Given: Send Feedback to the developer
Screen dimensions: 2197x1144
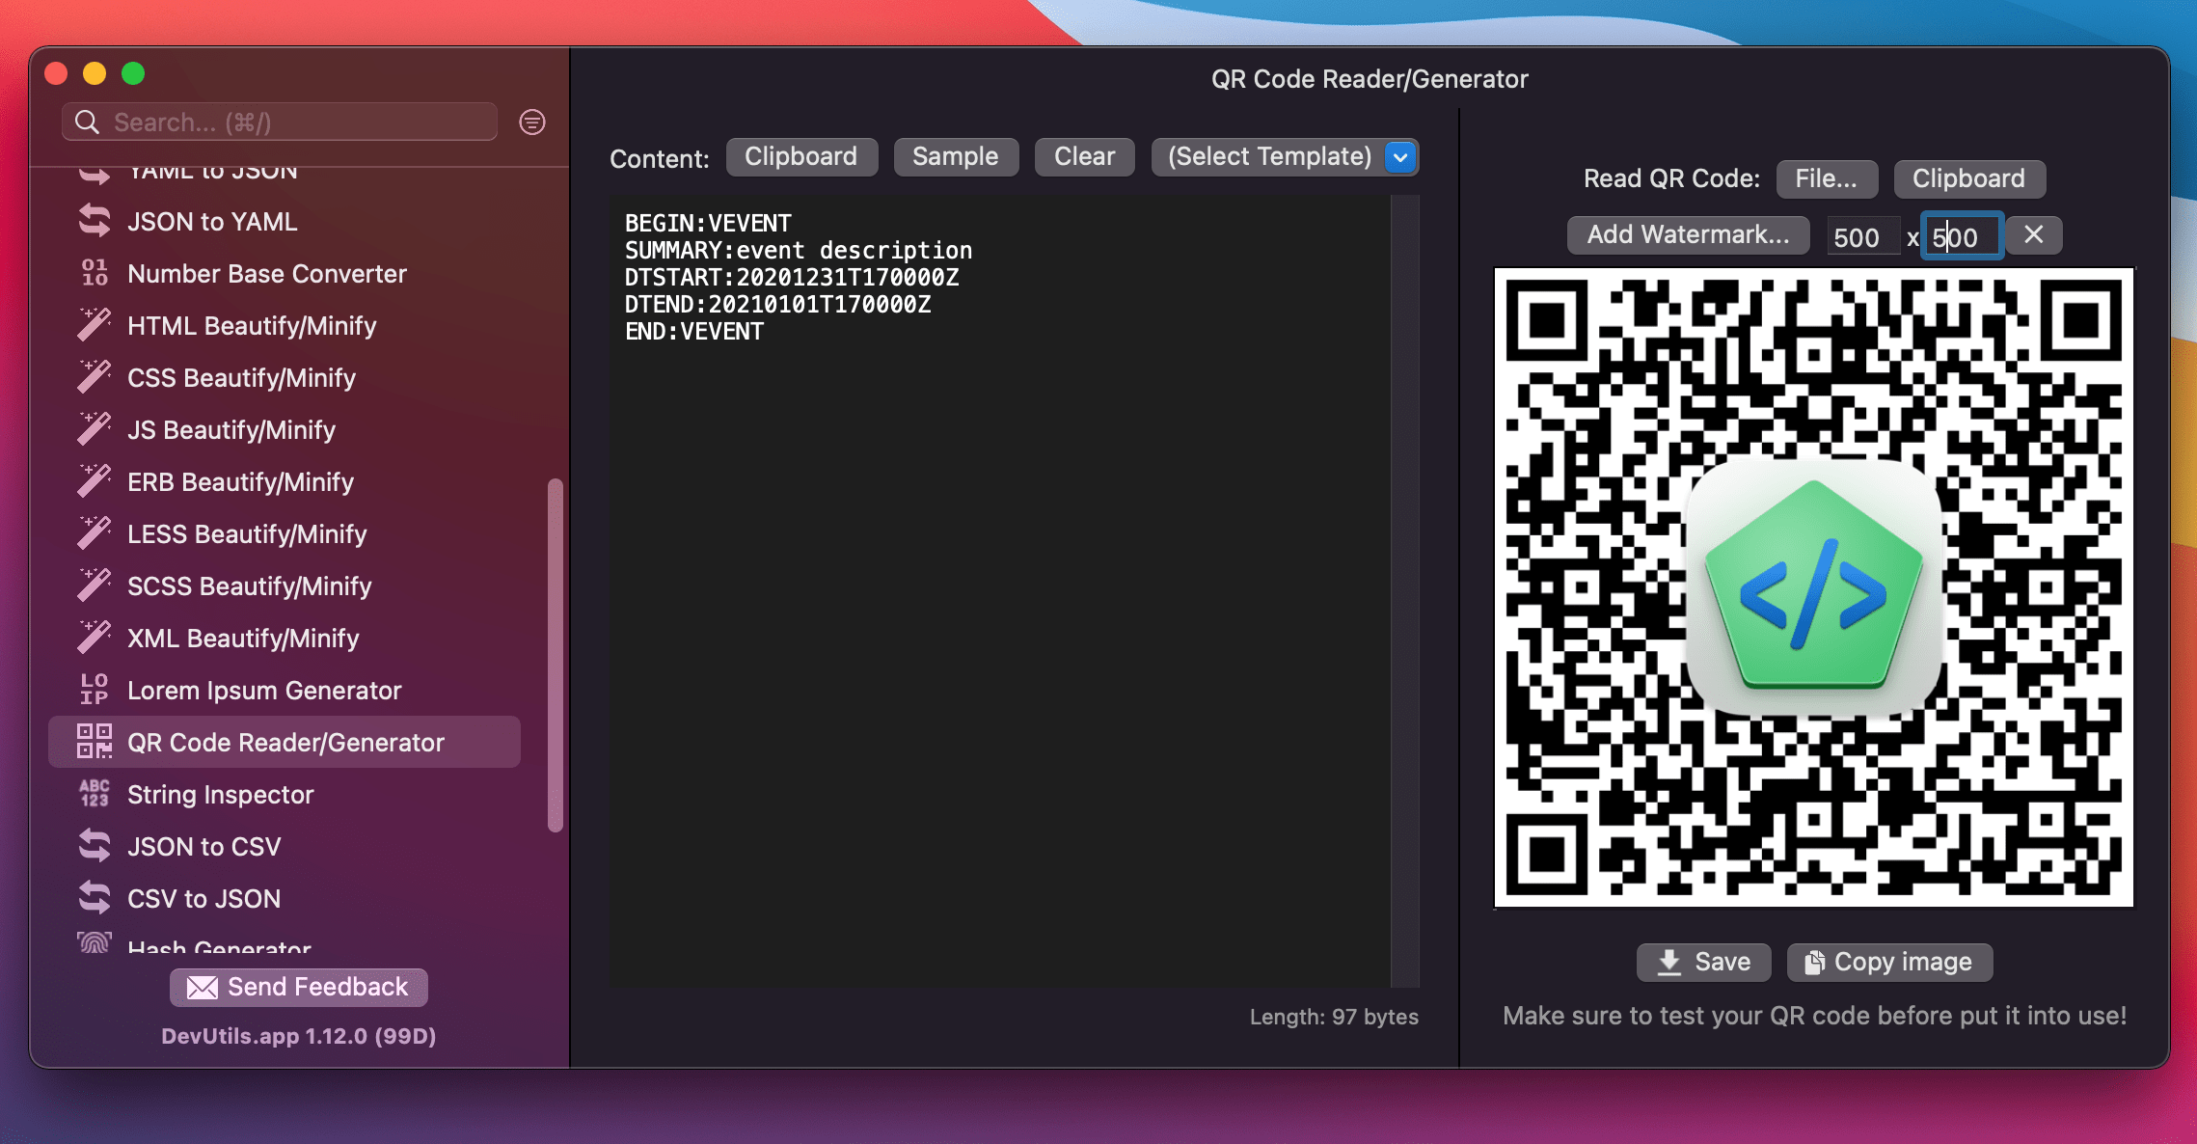Looking at the screenshot, I should click(299, 987).
